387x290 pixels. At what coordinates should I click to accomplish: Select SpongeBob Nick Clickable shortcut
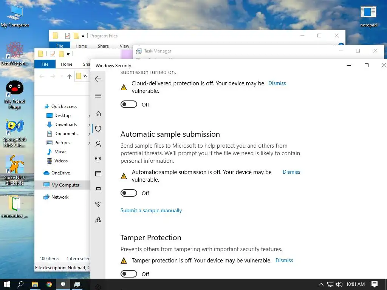[x=15, y=134]
